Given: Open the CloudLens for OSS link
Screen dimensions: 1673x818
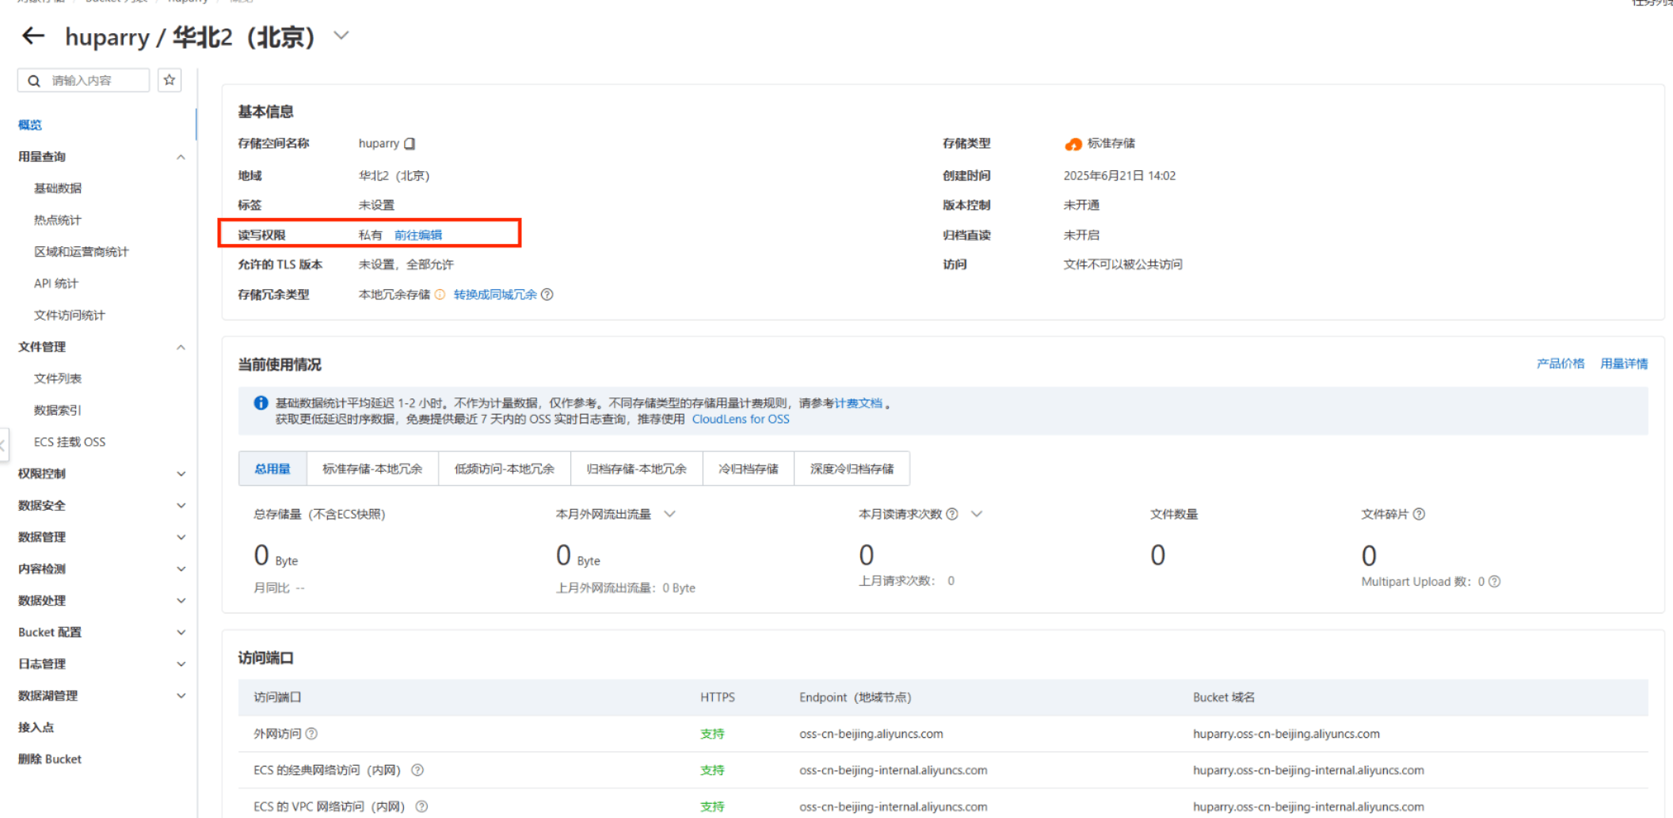Looking at the screenshot, I should 740,419.
